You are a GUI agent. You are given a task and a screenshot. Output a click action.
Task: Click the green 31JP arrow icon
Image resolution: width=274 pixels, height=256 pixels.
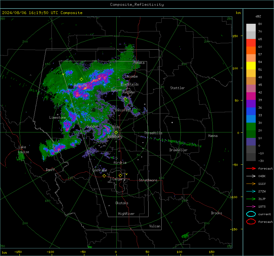tap(251, 199)
